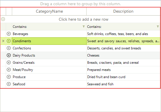Viewport: 161px width, 112px height.
Task: Open the CategoryName filter funnel icon
Action: (x=84, y=27)
